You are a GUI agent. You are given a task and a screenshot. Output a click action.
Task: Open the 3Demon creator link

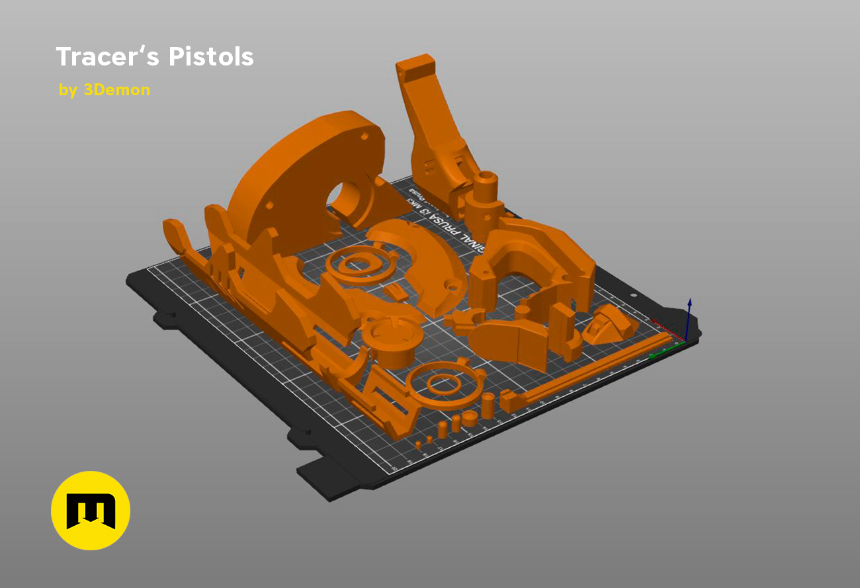tap(116, 90)
